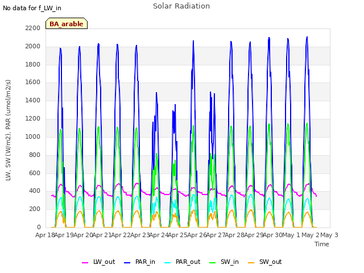Click the blue PAR_in legend swatch
The width and height of the screenshot is (364, 273).
tap(127, 263)
